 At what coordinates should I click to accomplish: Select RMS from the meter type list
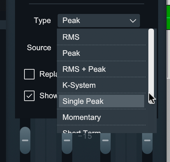pyautogui.click(x=102, y=37)
